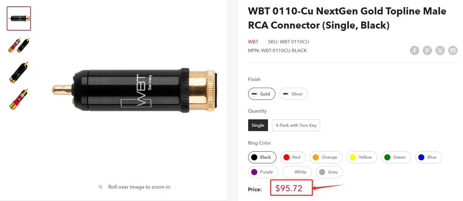Click the email share icon
The height and width of the screenshot is (201, 463).
[453, 51]
